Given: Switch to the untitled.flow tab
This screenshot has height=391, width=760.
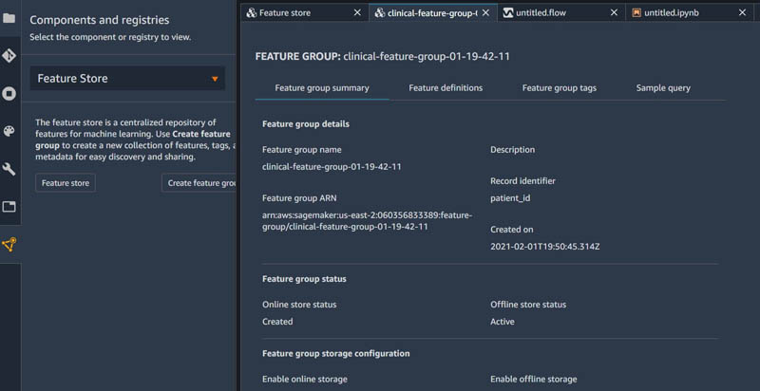Looking at the screenshot, I should (x=560, y=11).
